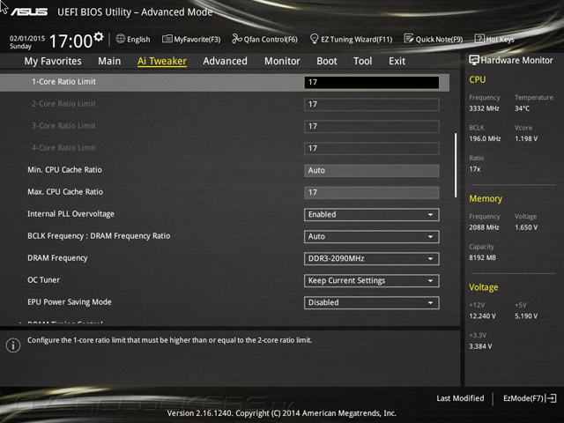Select the 1-Core Ratio Limit label
564x423 pixels.
tap(63, 82)
